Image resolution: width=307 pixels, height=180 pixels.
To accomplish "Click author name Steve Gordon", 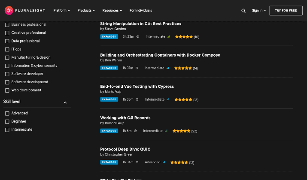I will [116, 29].
